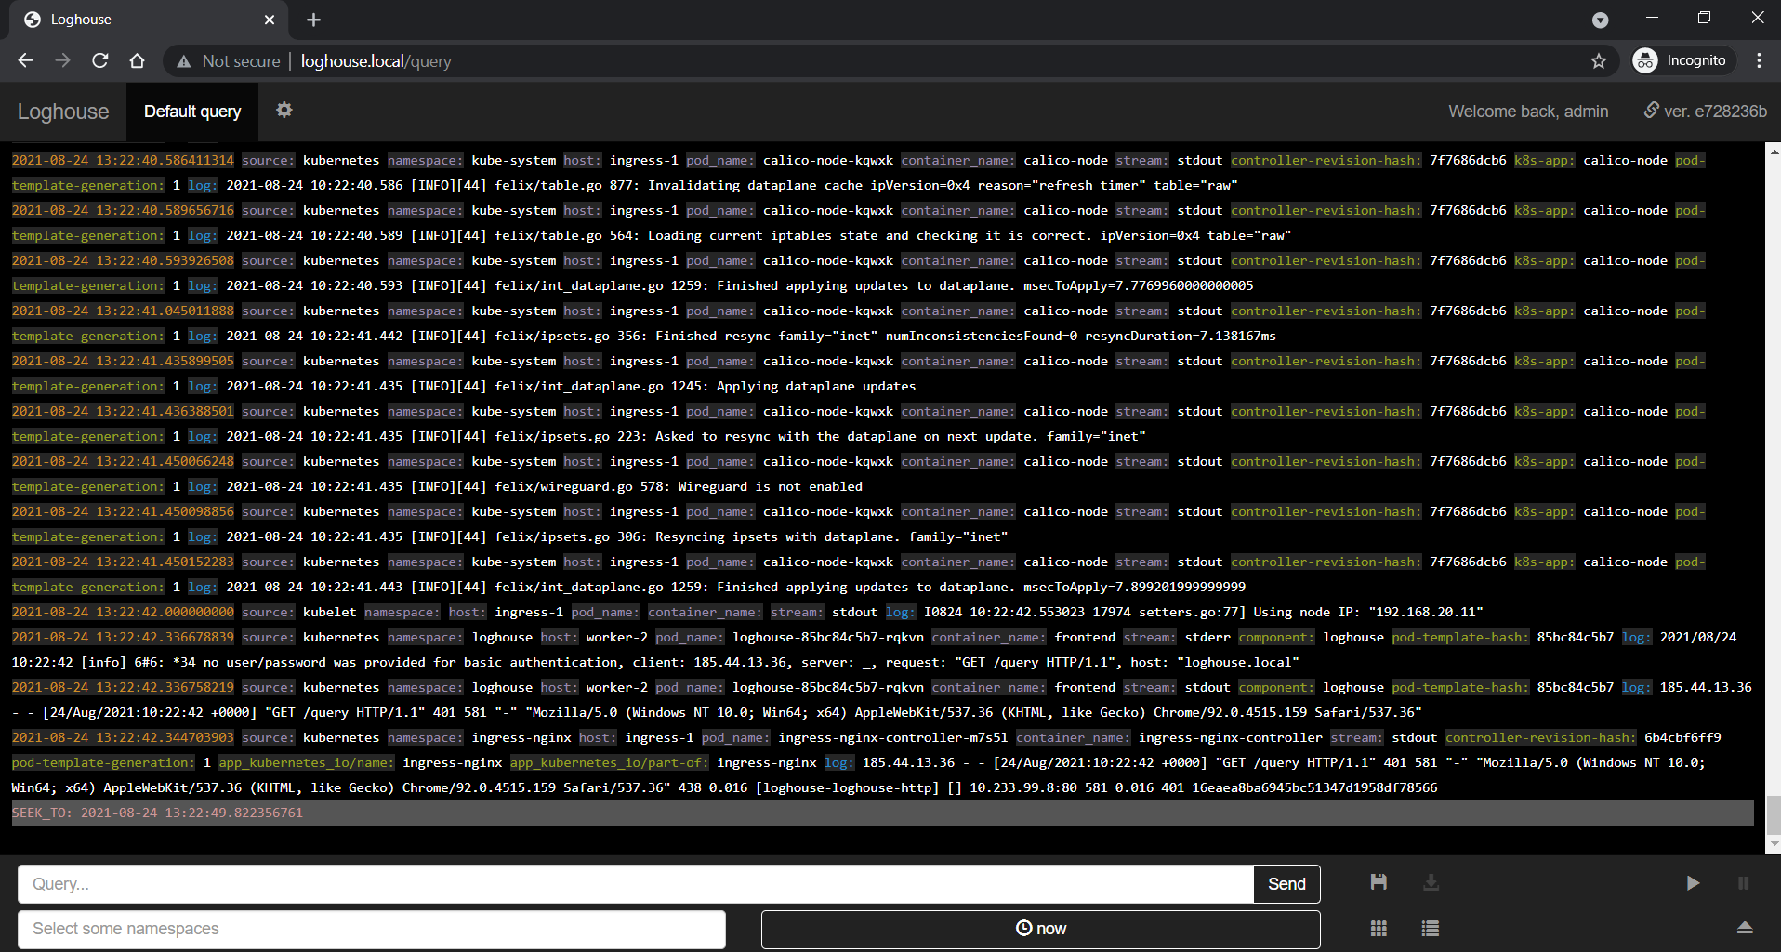Click timestamp 2021-08-24 13:22:42.000000000

[123, 613]
